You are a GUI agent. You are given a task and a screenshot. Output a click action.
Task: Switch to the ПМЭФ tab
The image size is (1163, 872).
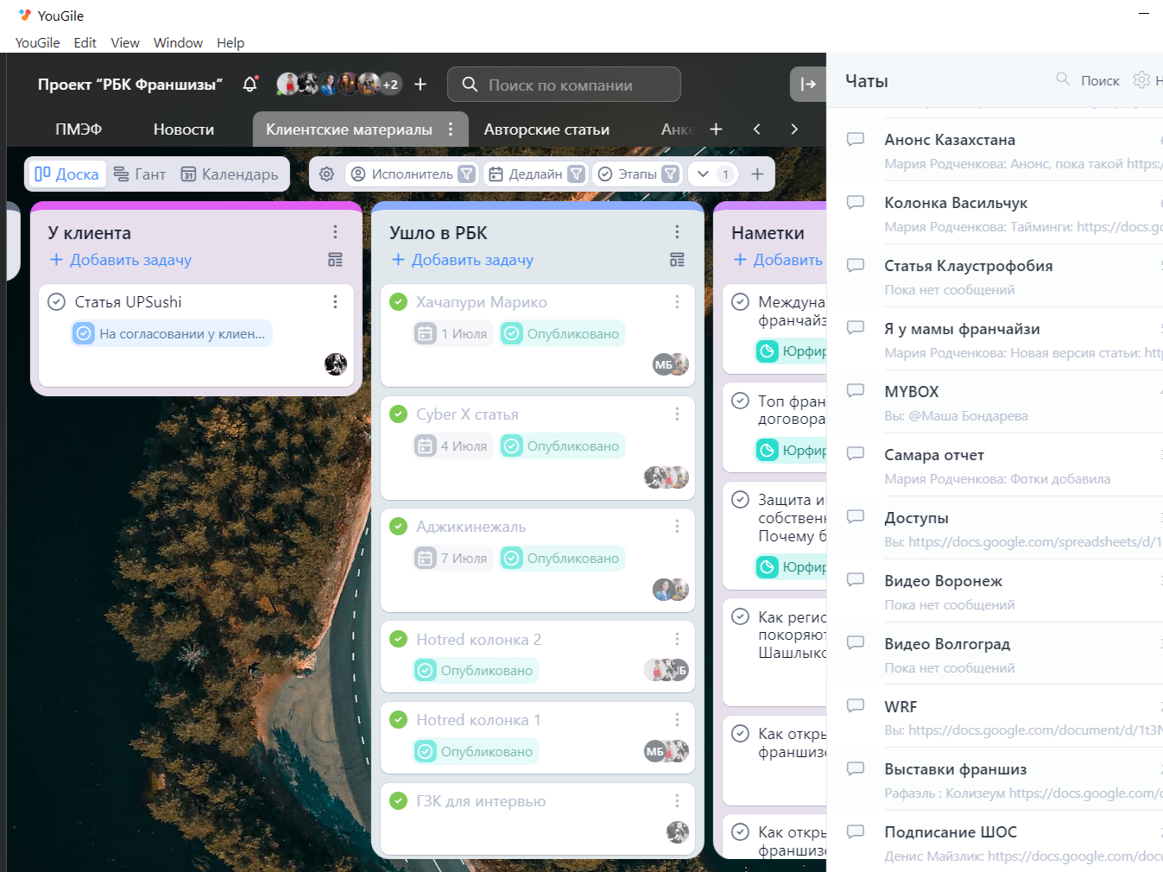click(x=79, y=130)
